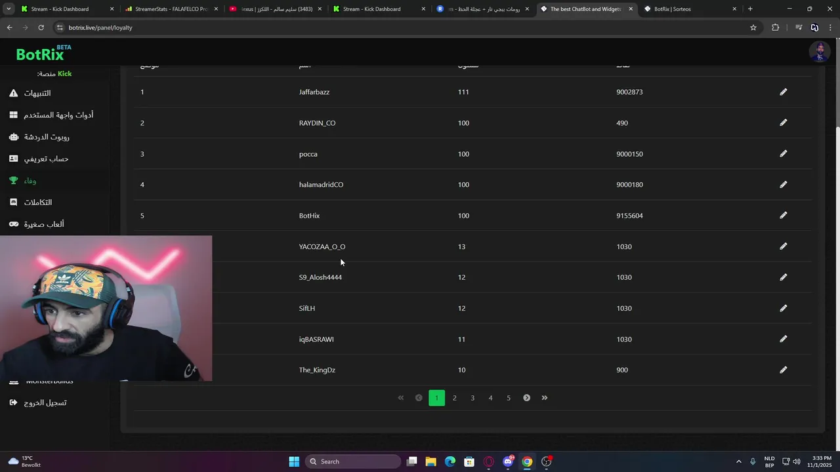Image resolution: width=840 pixels, height=472 pixels.
Task: Click pencil icon for YACOZAA_O_O
Action: 783,246
